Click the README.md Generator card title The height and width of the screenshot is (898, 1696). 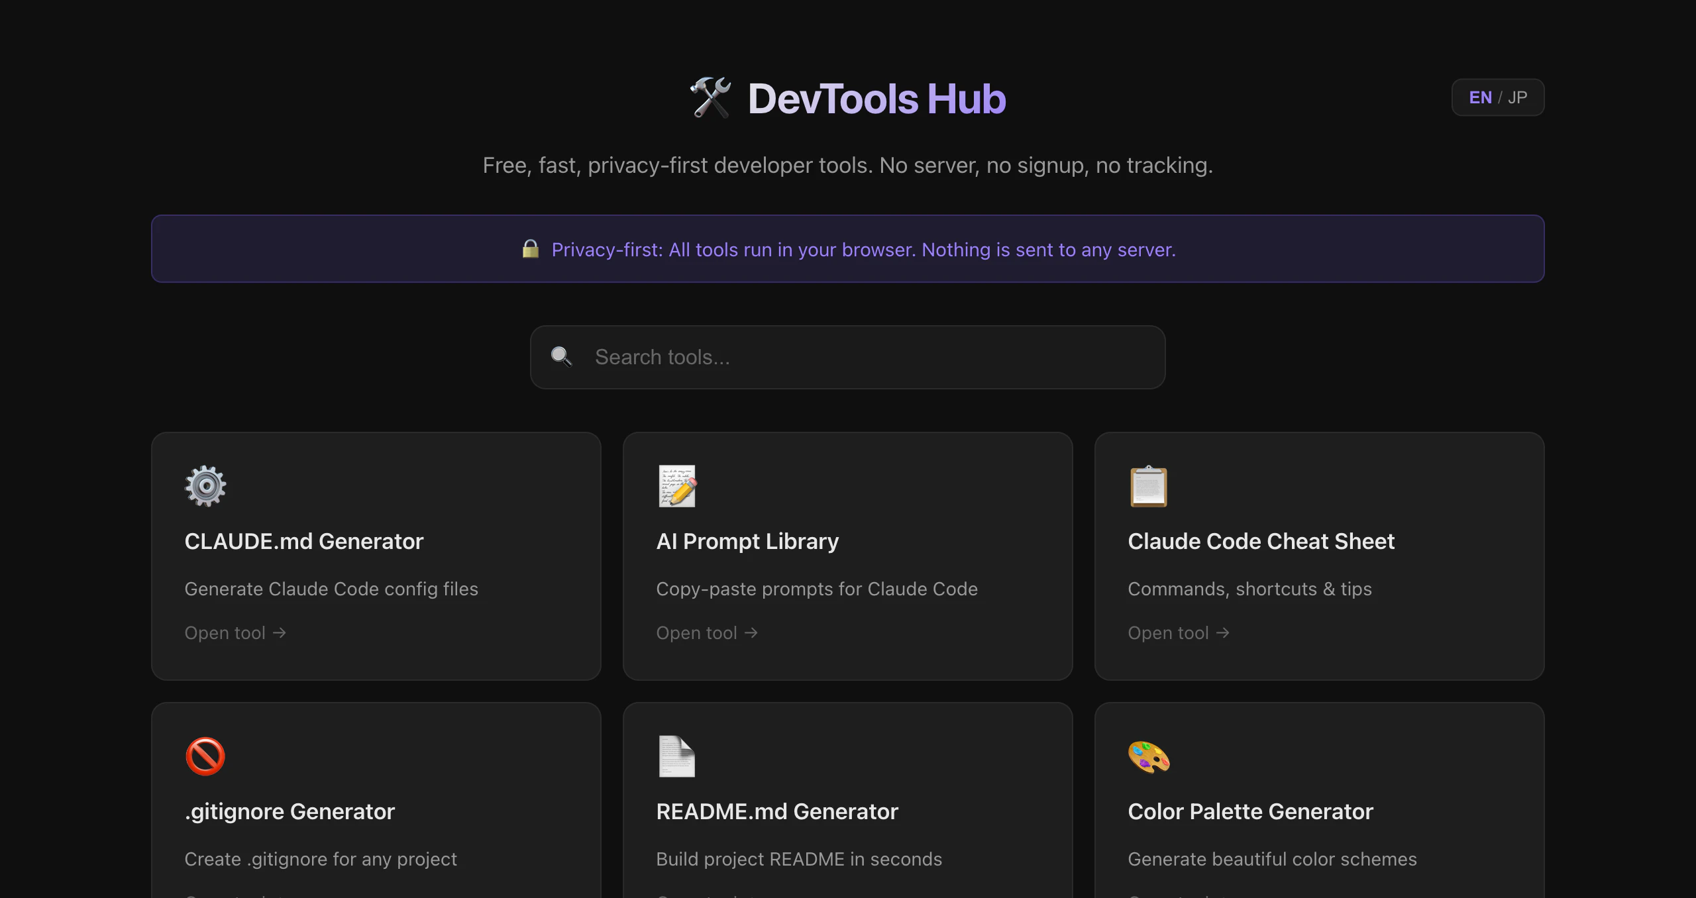(x=777, y=811)
